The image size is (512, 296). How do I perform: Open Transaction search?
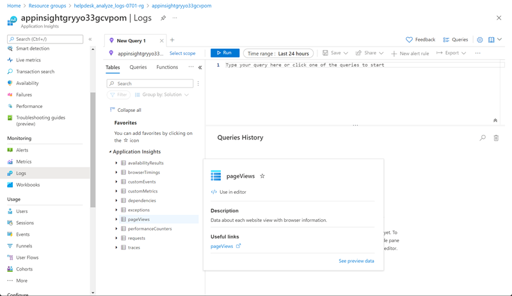[35, 72]
